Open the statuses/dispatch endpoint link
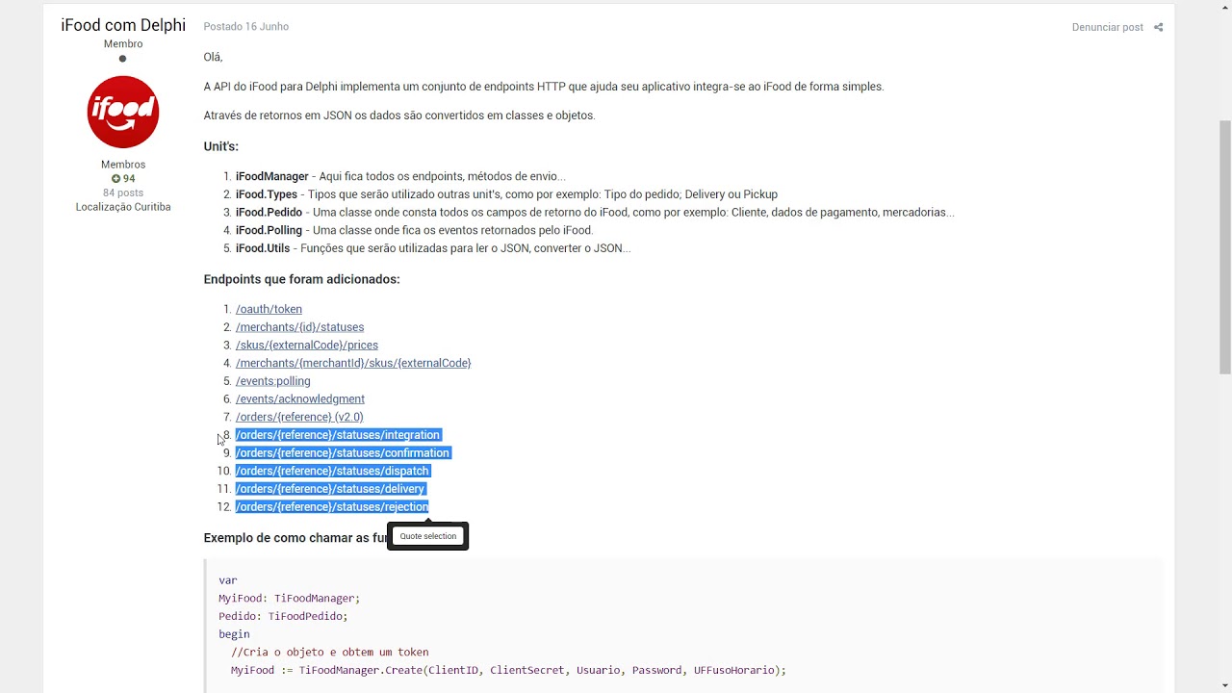 [332, 471]
